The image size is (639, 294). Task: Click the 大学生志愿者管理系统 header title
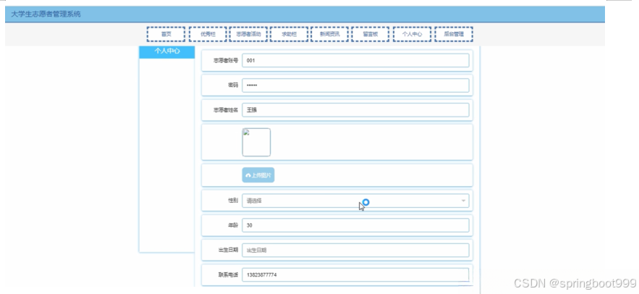click(46, 14)
